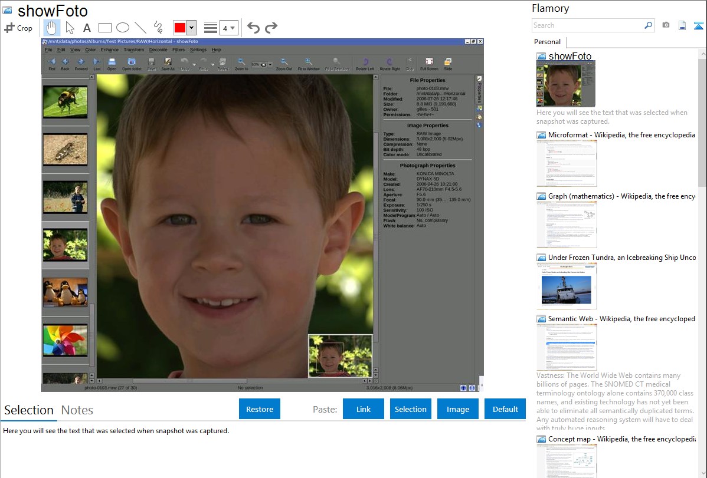Paste as Image
Image resolution: width=707 pixels, height=478 pixels.
pos(457,409)
